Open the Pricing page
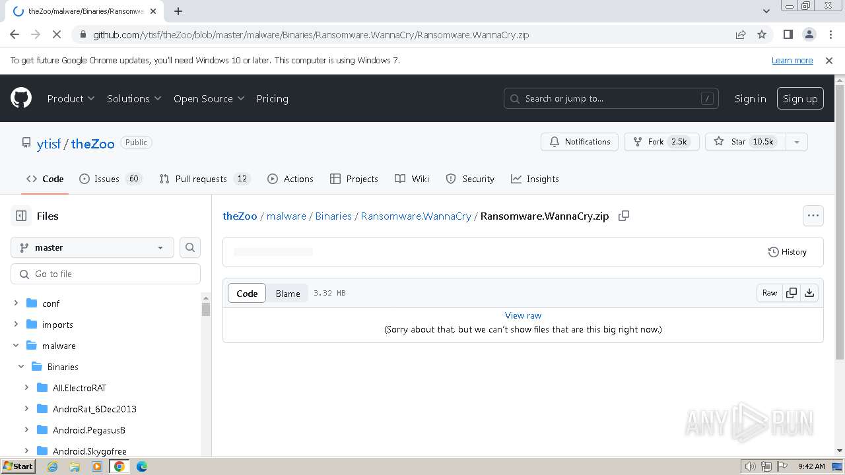 tap(272, 98)
